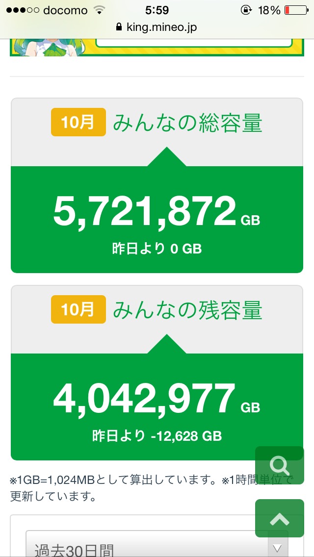Select the みんなの総容量 heading
Viewport: 314px width, 557px height.
[x=187, y=123]
